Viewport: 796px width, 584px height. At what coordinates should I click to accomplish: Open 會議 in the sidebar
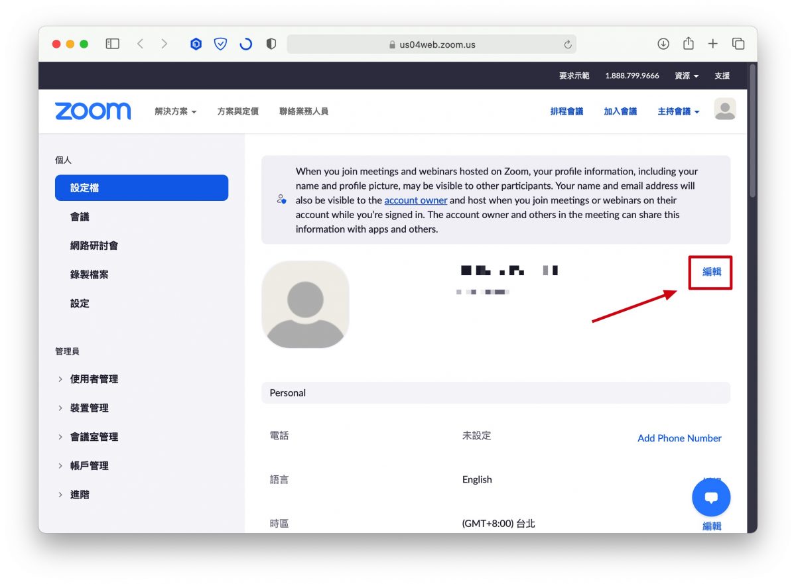[80, 217]
